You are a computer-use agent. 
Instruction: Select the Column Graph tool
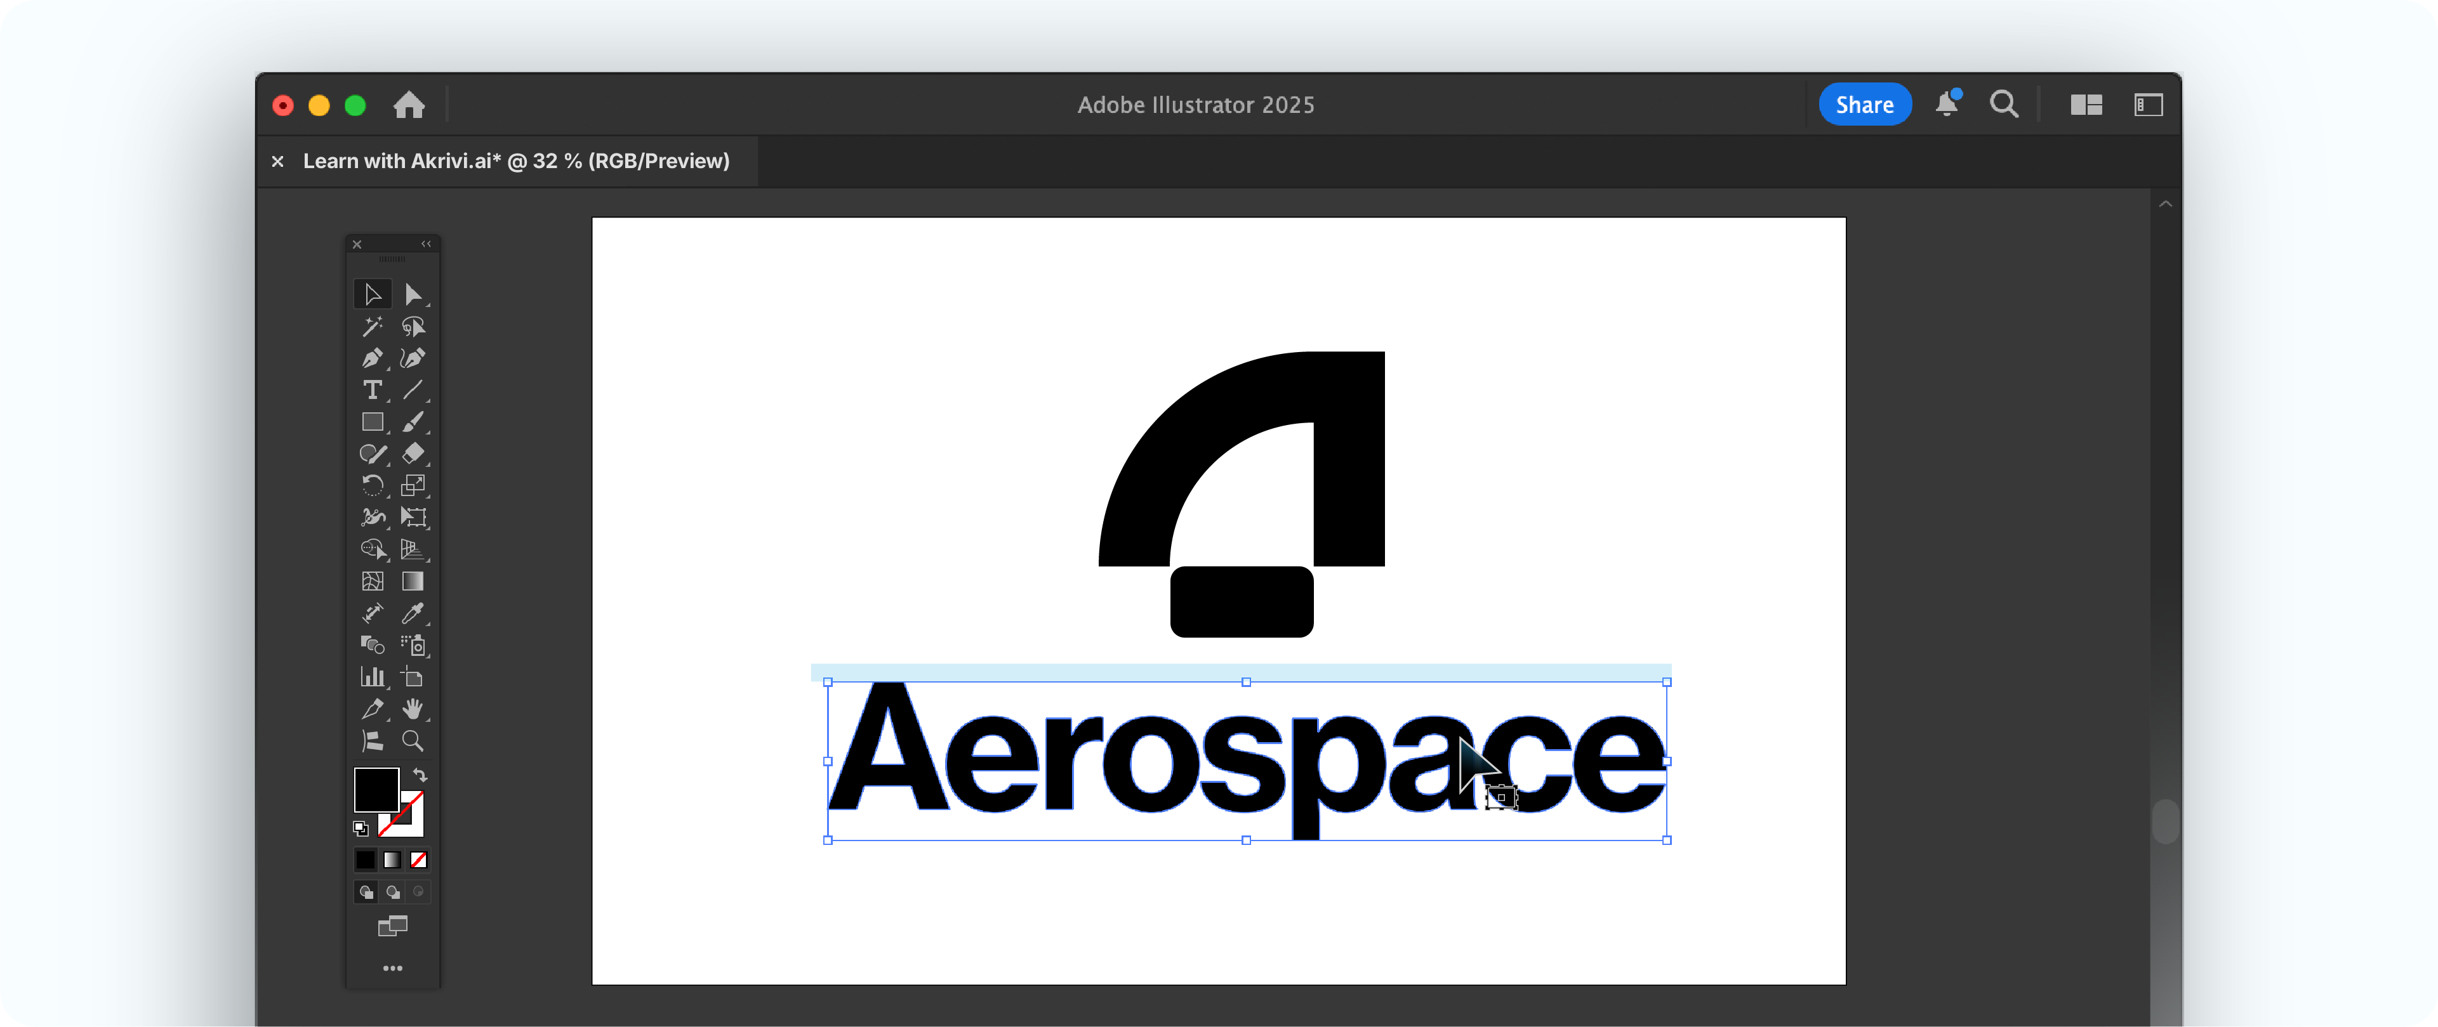click(x=372, y=677)
